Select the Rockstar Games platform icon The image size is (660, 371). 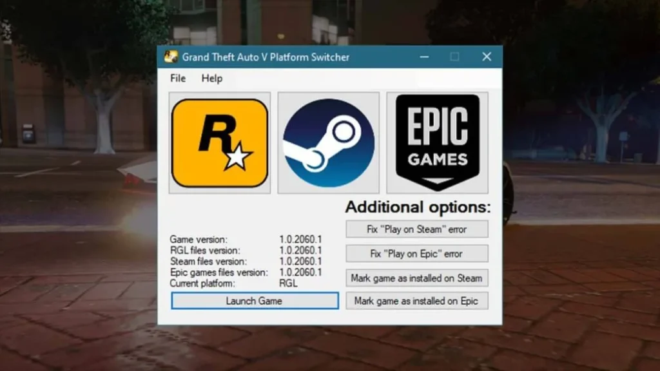218,142
